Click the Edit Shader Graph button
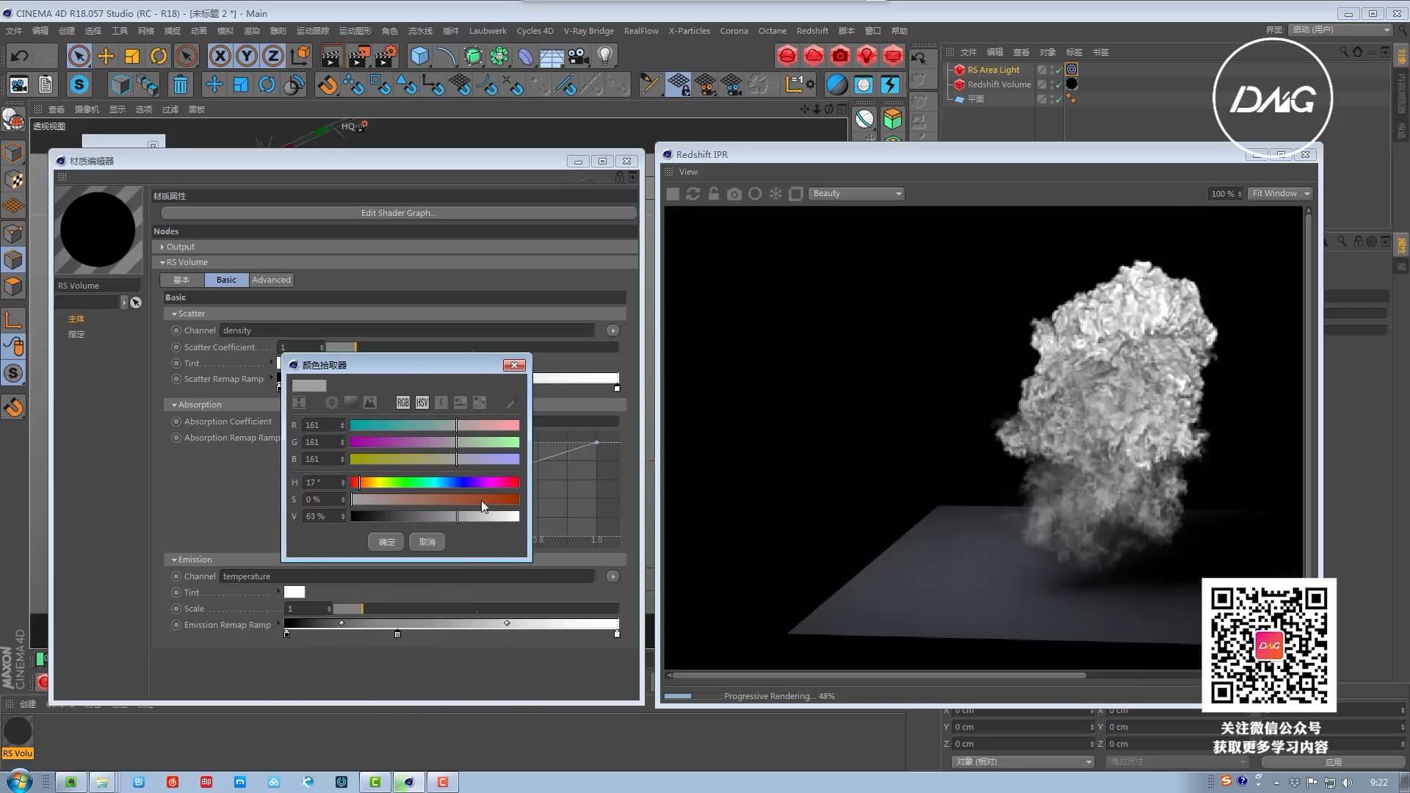This screenshot has height=793, width=1410. (398, 213)
